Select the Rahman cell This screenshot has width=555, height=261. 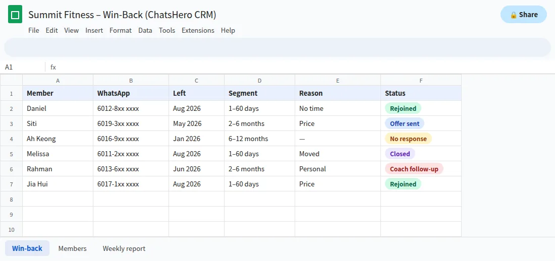point(58,169)
